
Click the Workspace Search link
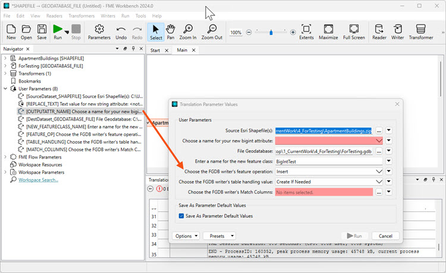point(39,180)
